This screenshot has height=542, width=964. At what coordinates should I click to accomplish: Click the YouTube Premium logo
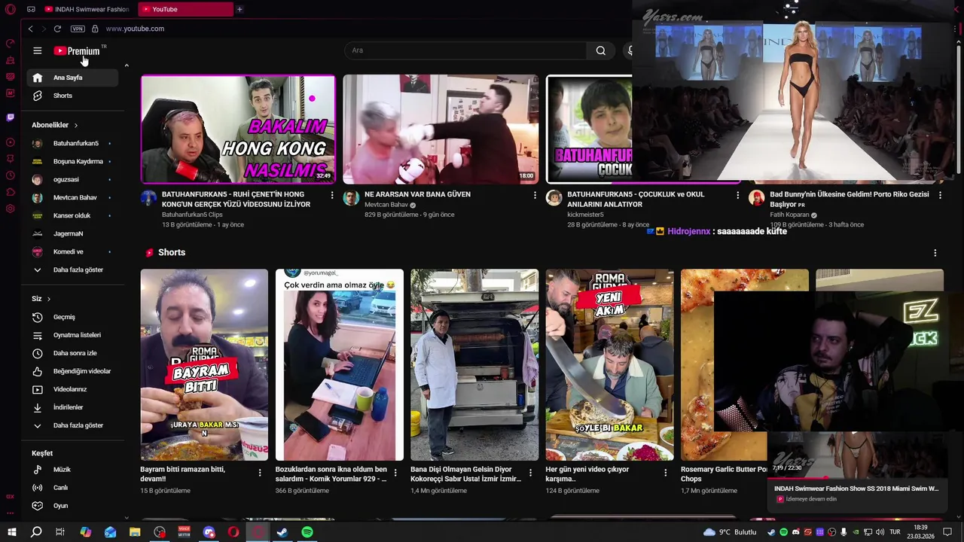(77, 50)
